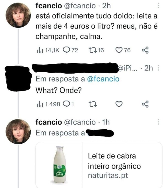Open fcancio profile name in first tweet
The image size is (168, 188).
pos(48,6)
